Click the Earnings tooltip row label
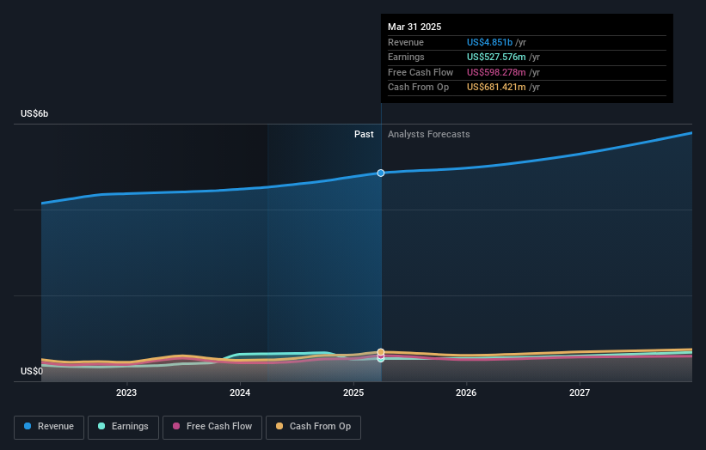 coord(406,57)
